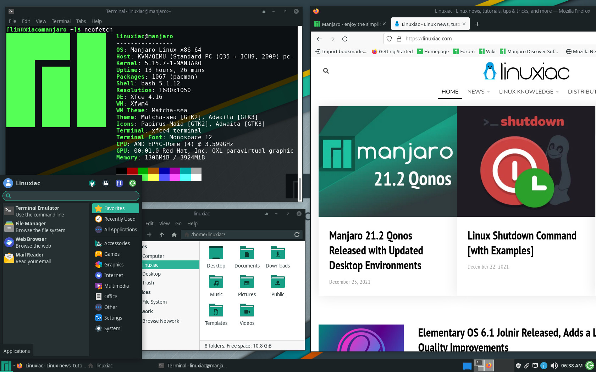Click Firefox reload page button
This screenshot has height=372, width=596.
tap(345, 39)
